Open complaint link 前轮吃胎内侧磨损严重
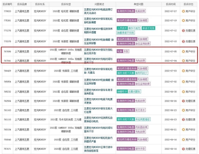The width and height of the screenshot is (199, 154). click(x=98, y=140)
